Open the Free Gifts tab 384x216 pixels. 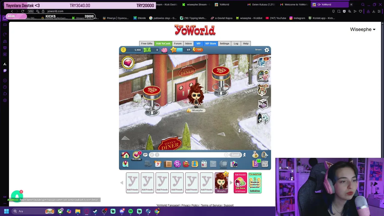(x=147, y=43)
